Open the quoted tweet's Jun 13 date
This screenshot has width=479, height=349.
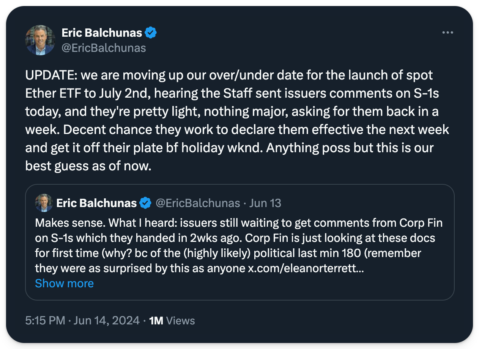265,203
